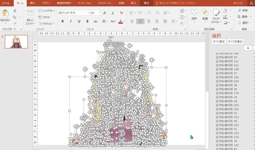Click the Bring Forward up-arrow button
Viewport: 255px width, 150px height.
[248, 48]
